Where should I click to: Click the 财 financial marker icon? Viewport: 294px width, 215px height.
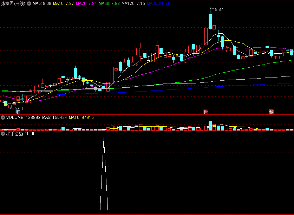[18, 112]
